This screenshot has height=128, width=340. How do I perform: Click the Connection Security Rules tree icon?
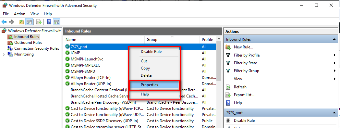[10, 48]
